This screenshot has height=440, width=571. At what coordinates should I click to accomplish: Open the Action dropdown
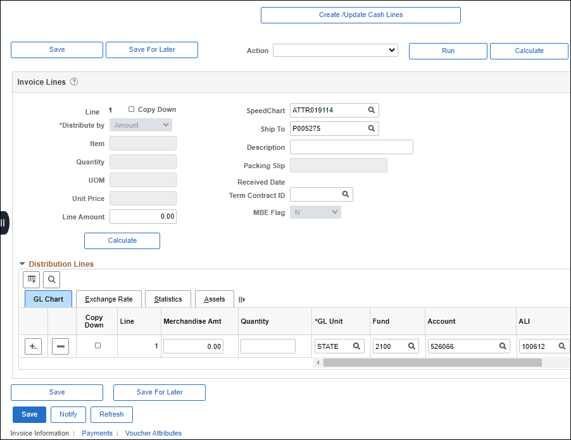coord(336,51)
